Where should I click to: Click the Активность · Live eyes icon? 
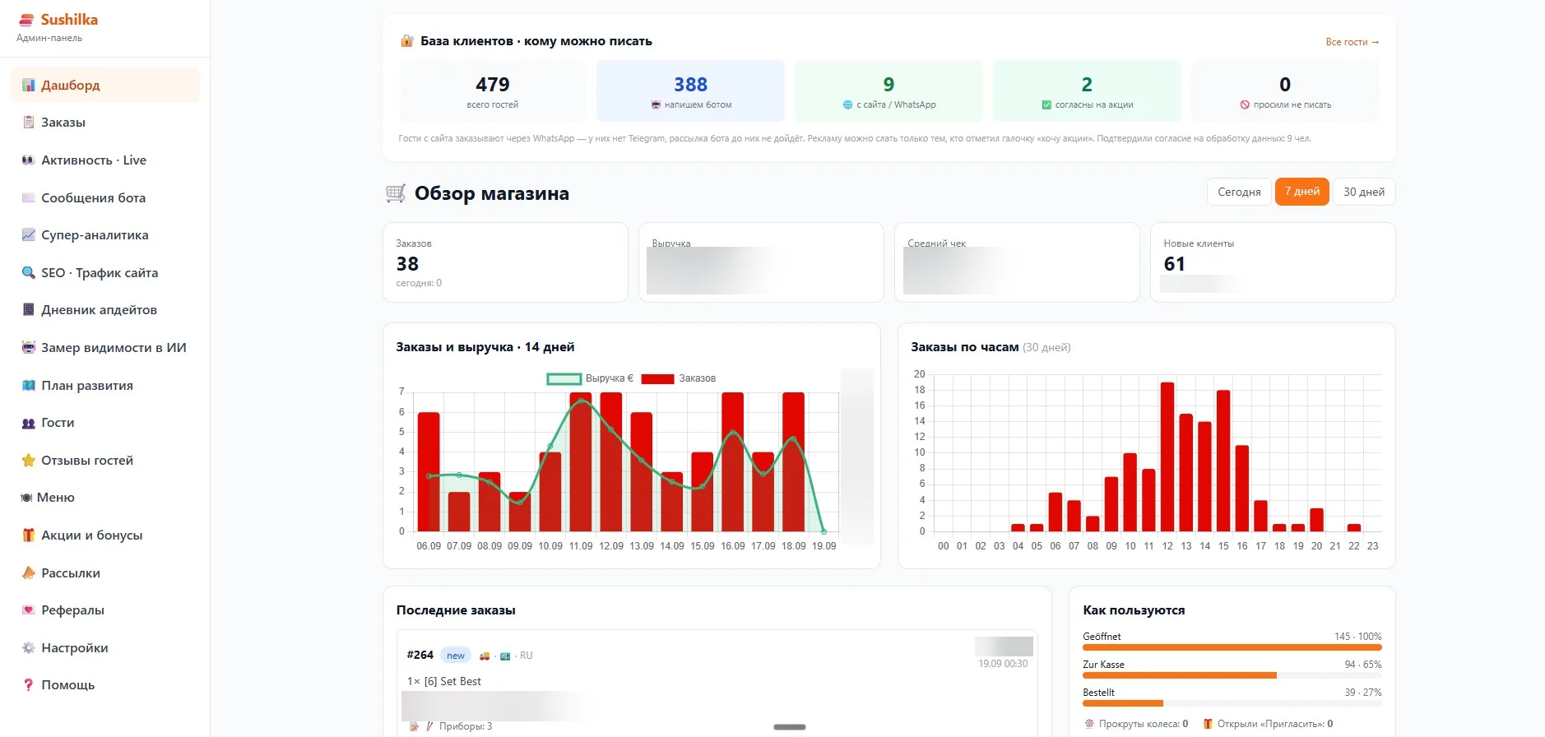pos(29,160)
